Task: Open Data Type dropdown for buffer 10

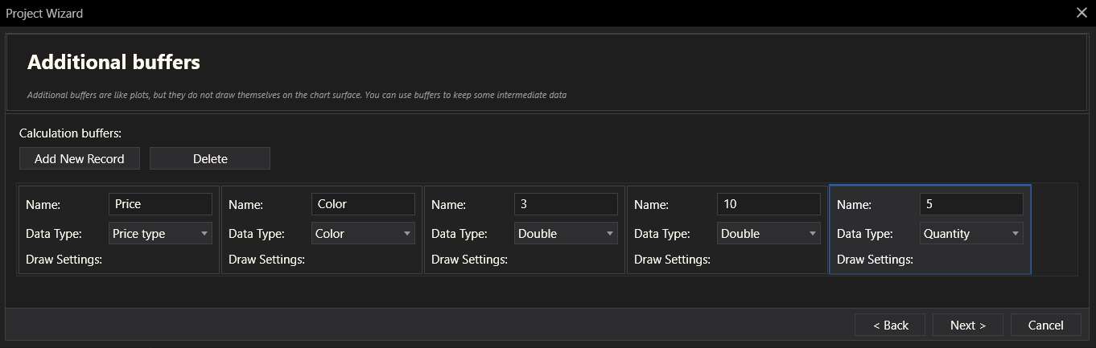Action: click(768, 234)
